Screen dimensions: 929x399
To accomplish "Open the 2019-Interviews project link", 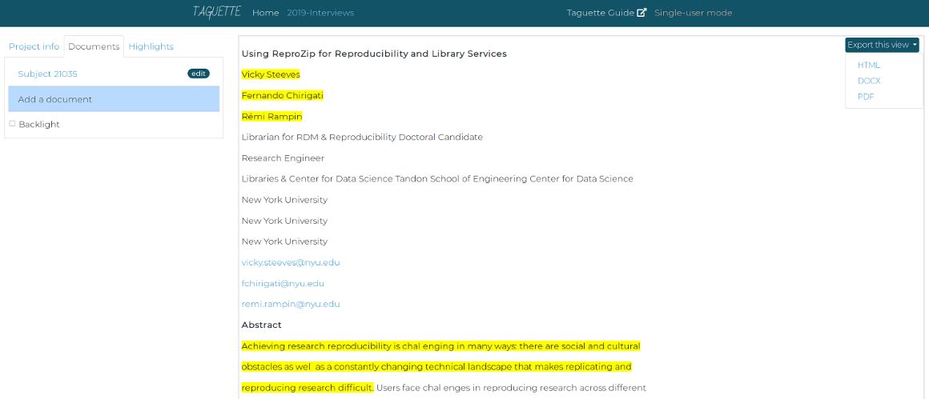I will pyautogui.click(x=320, y=13).
